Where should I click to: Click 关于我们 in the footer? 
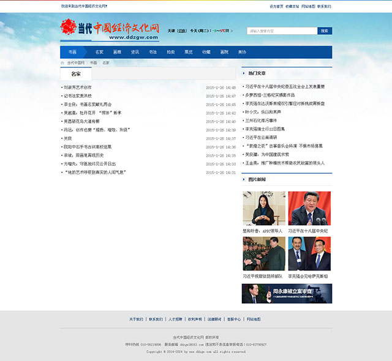tap(136, 319)
